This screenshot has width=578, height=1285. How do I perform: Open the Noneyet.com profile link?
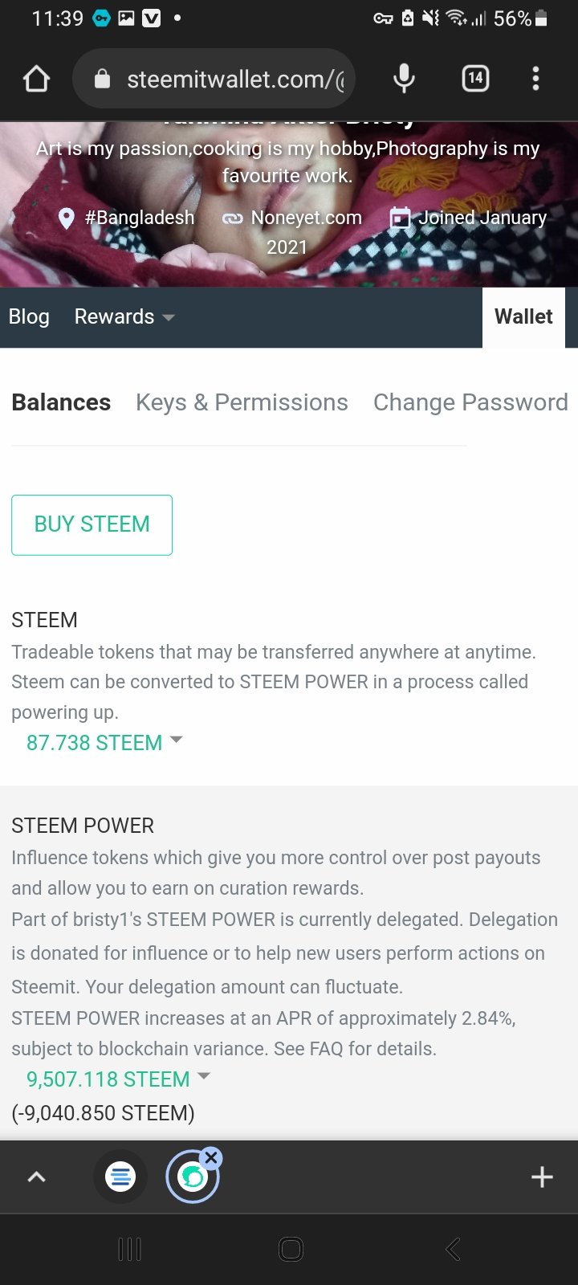[x=305, y=218]
